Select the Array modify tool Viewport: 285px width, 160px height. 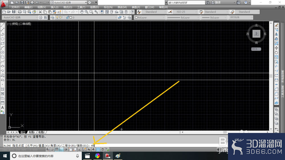tap(276, 43)
